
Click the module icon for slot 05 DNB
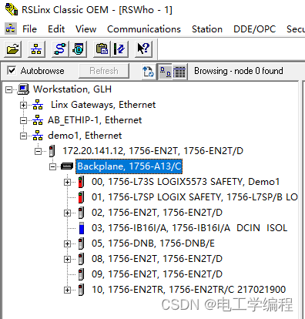(x=82, y=243)
